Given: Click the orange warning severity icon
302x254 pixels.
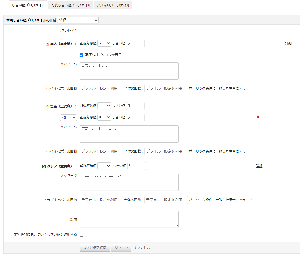Looking at the screenshot, I should click(47, 106).
